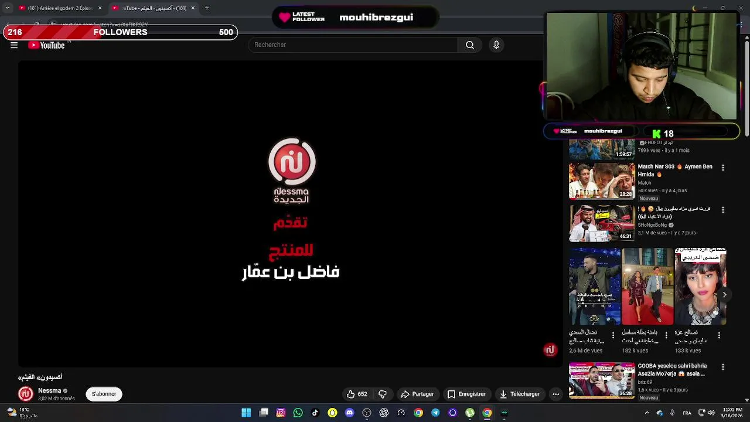Open Snapchat from the taskbar
The height and width of the screenshot is (422, 750).
332,413
